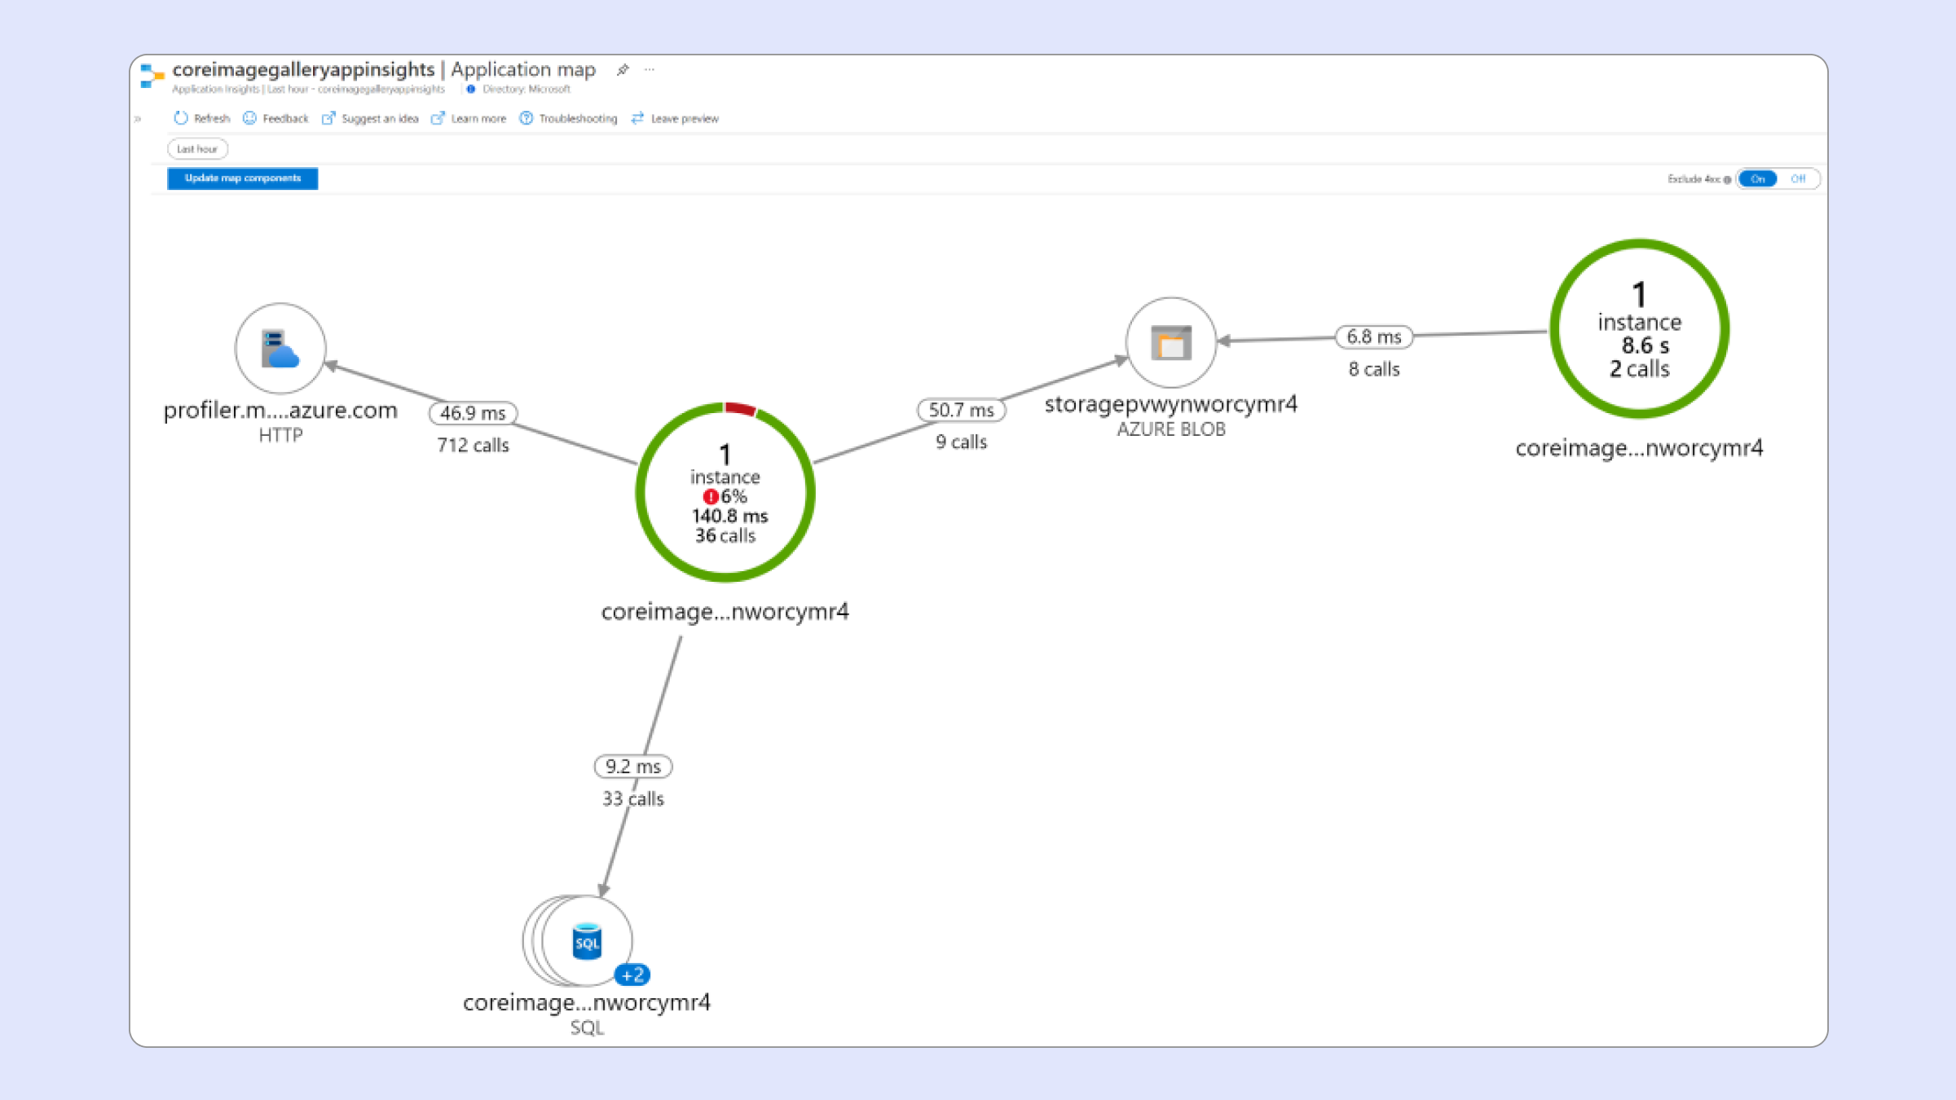Click Leave preview

tap(675, 118)
